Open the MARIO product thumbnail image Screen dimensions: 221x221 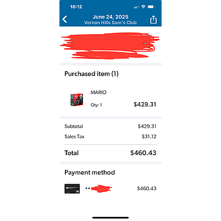pos(77,100)
